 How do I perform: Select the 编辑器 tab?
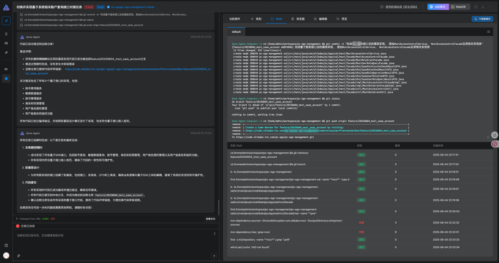point(320,19)
